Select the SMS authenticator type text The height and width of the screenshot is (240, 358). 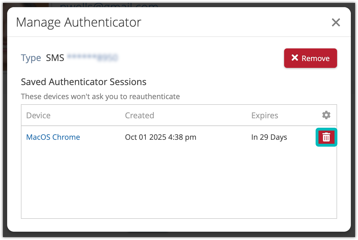pyautogui.click(x=55, y=58)
